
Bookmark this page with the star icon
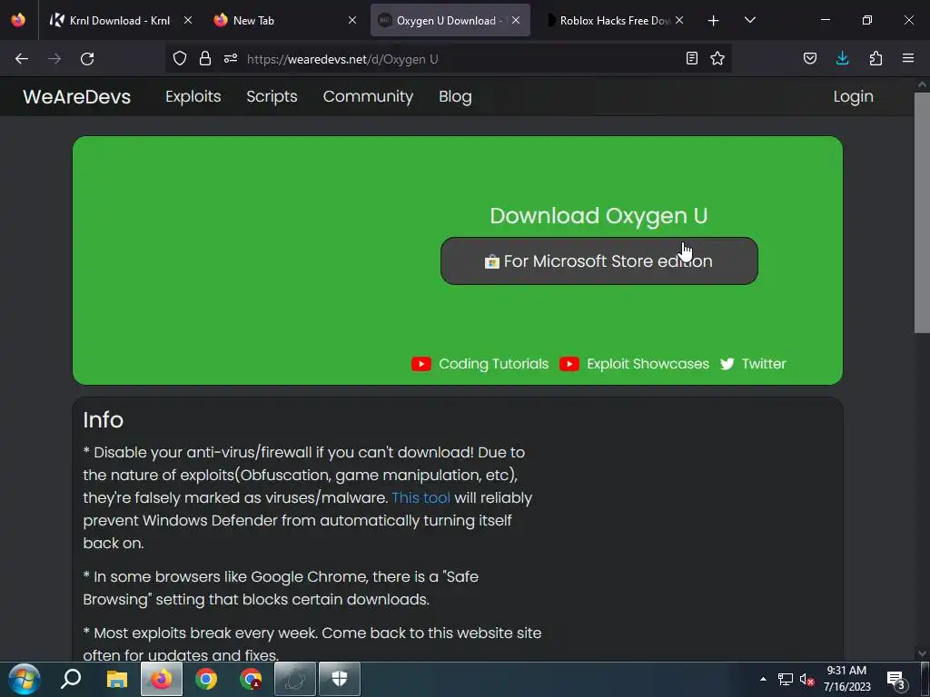tap(717, 58)
